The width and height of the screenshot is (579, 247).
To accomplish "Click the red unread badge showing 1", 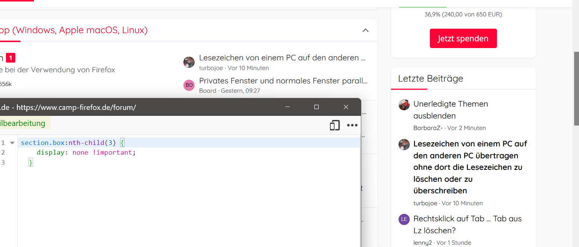I will pos(11,58).
